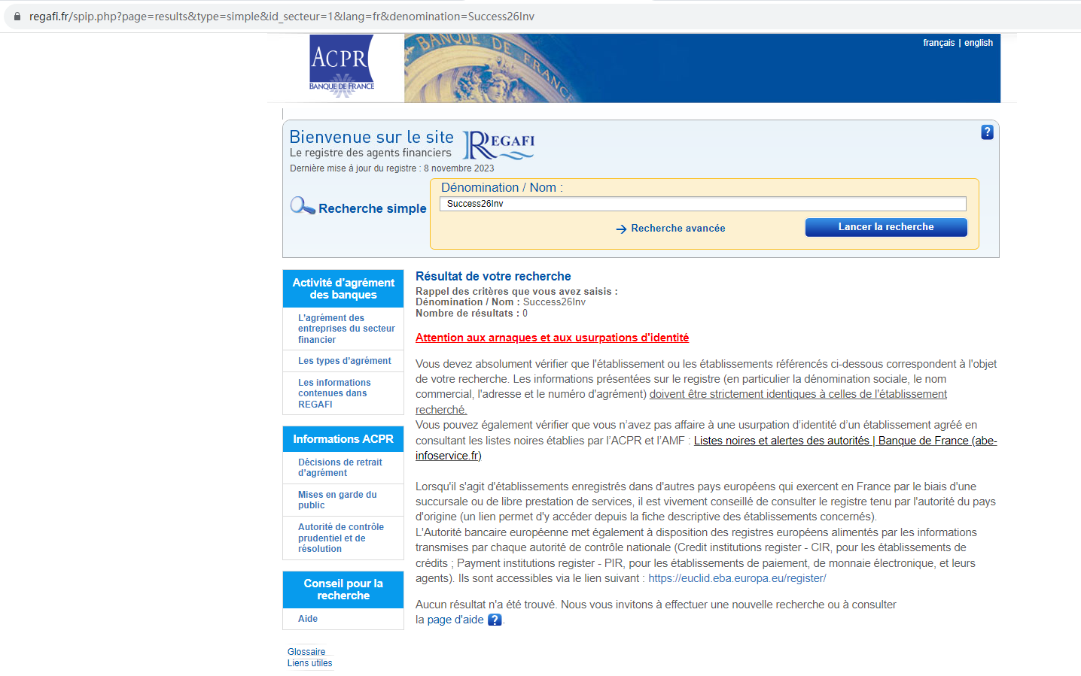Focus the Dénomination / Nom input field
The height and width of the screenshot is (676, 1081).
pos(702,204)
